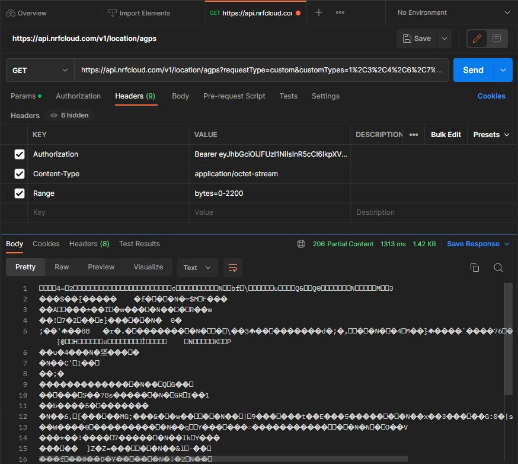
Task: Switch to the Authorization tab
Action: 78,96
